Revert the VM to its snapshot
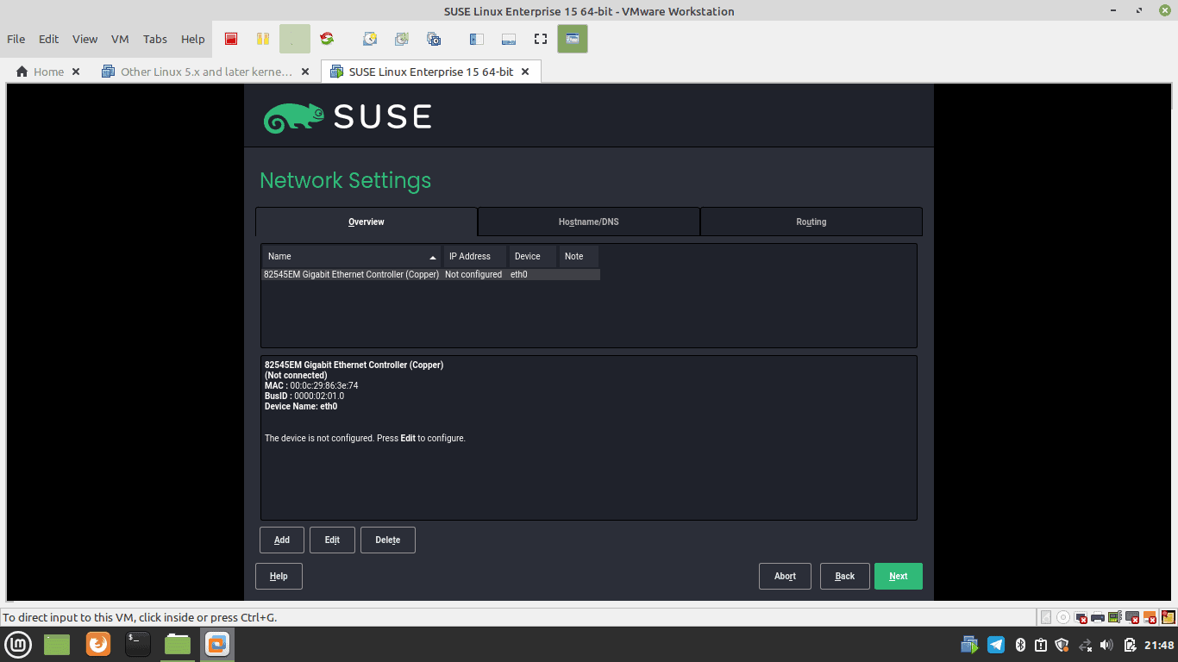The height and width of the screenshot is (662, 1178). (x=402, y=39)
